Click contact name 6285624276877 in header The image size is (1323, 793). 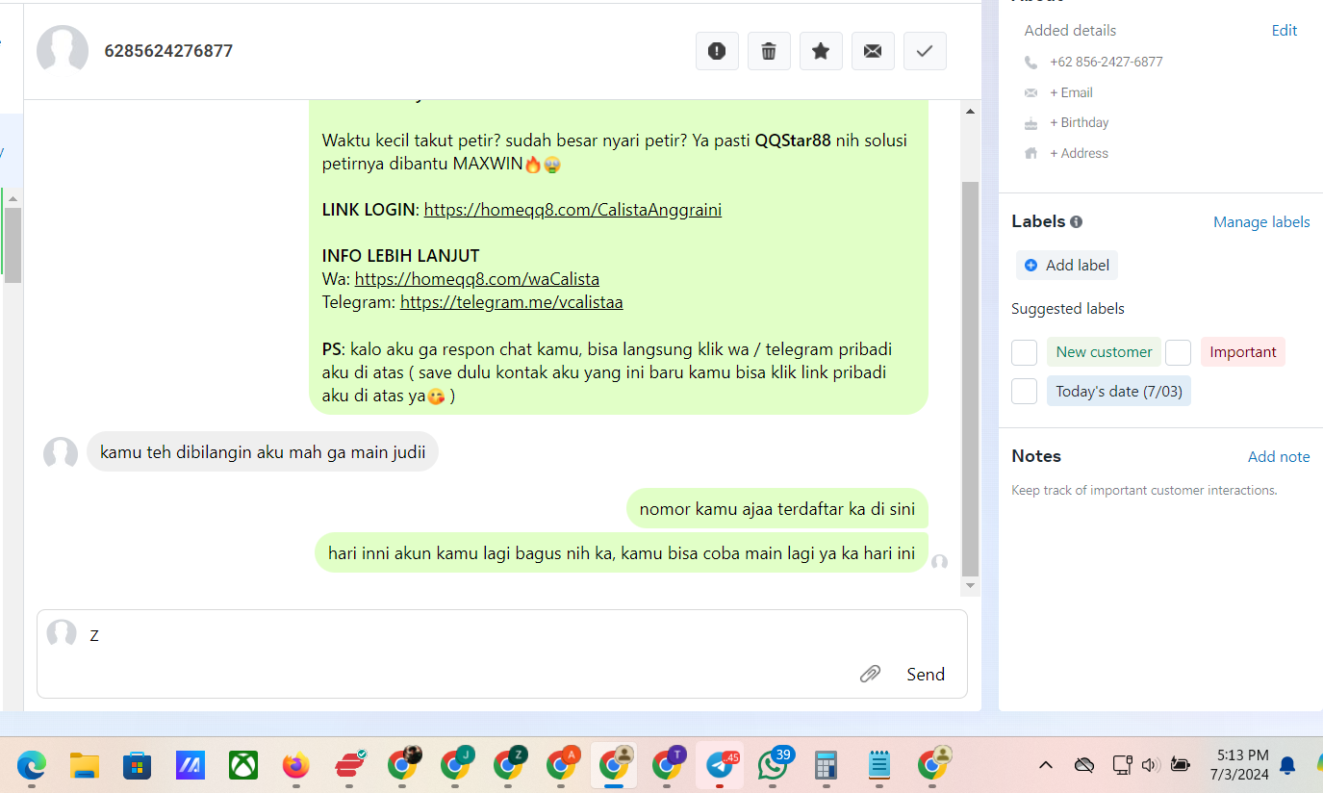click(168, 51)
